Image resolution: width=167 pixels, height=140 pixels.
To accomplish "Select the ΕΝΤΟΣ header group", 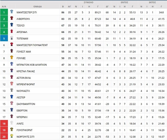I will pyautogui.click(x=124, y=2).
